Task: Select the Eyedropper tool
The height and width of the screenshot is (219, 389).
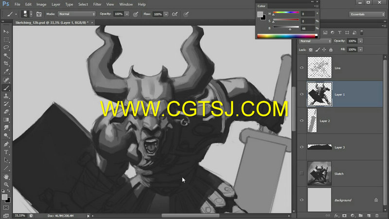Action: click(x=6, y=72)
